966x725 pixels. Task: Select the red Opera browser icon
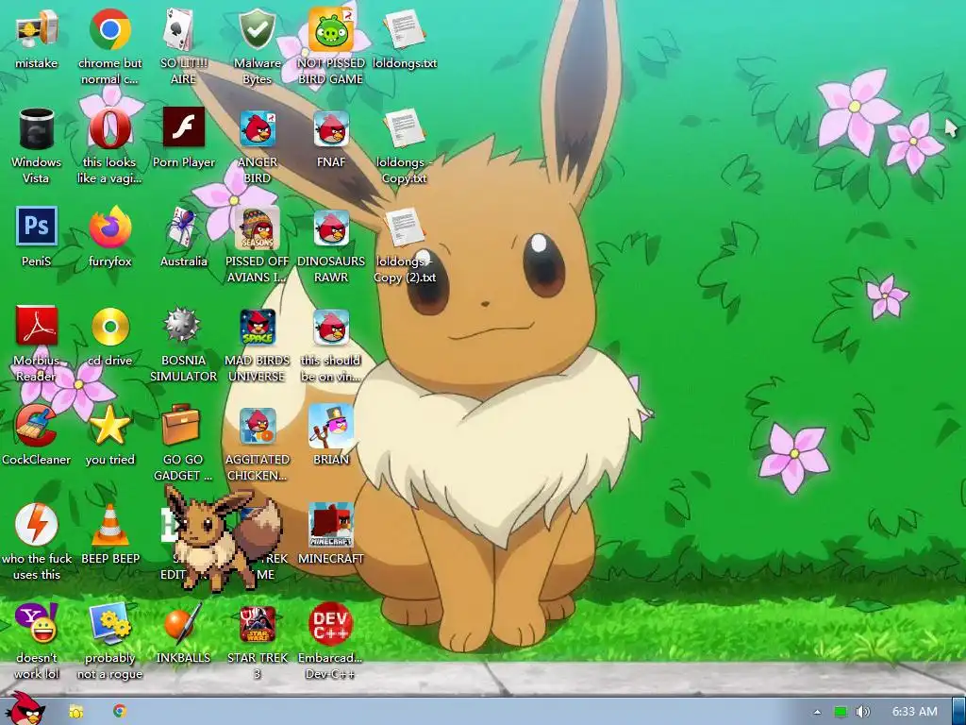point(109,128)
